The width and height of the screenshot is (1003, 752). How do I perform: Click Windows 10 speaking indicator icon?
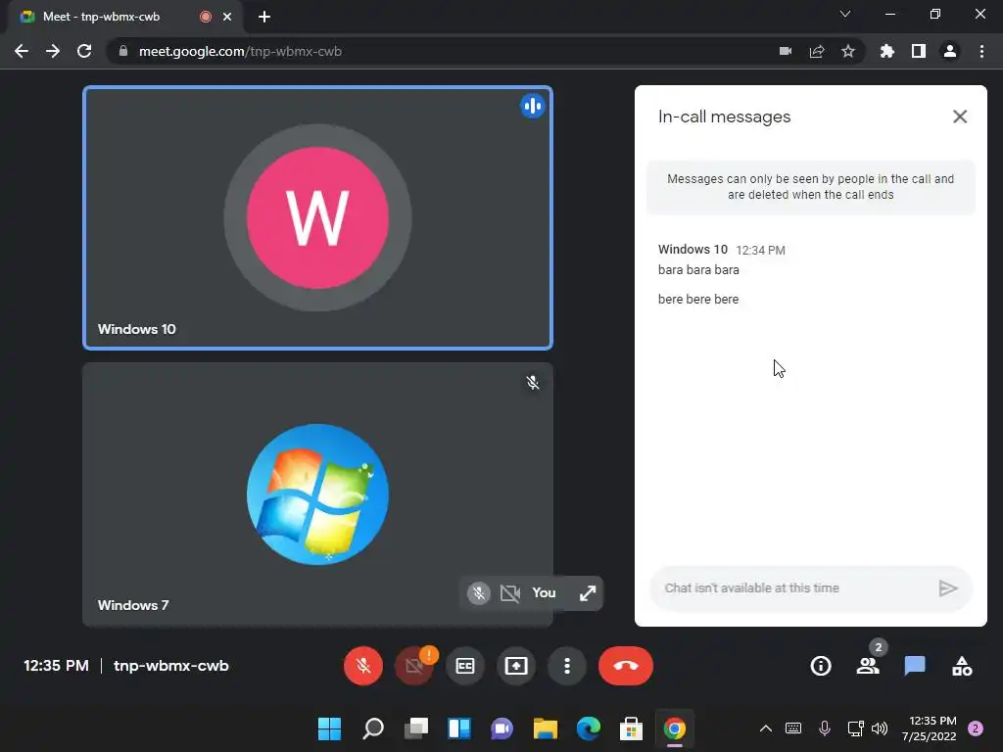[532, 106]
